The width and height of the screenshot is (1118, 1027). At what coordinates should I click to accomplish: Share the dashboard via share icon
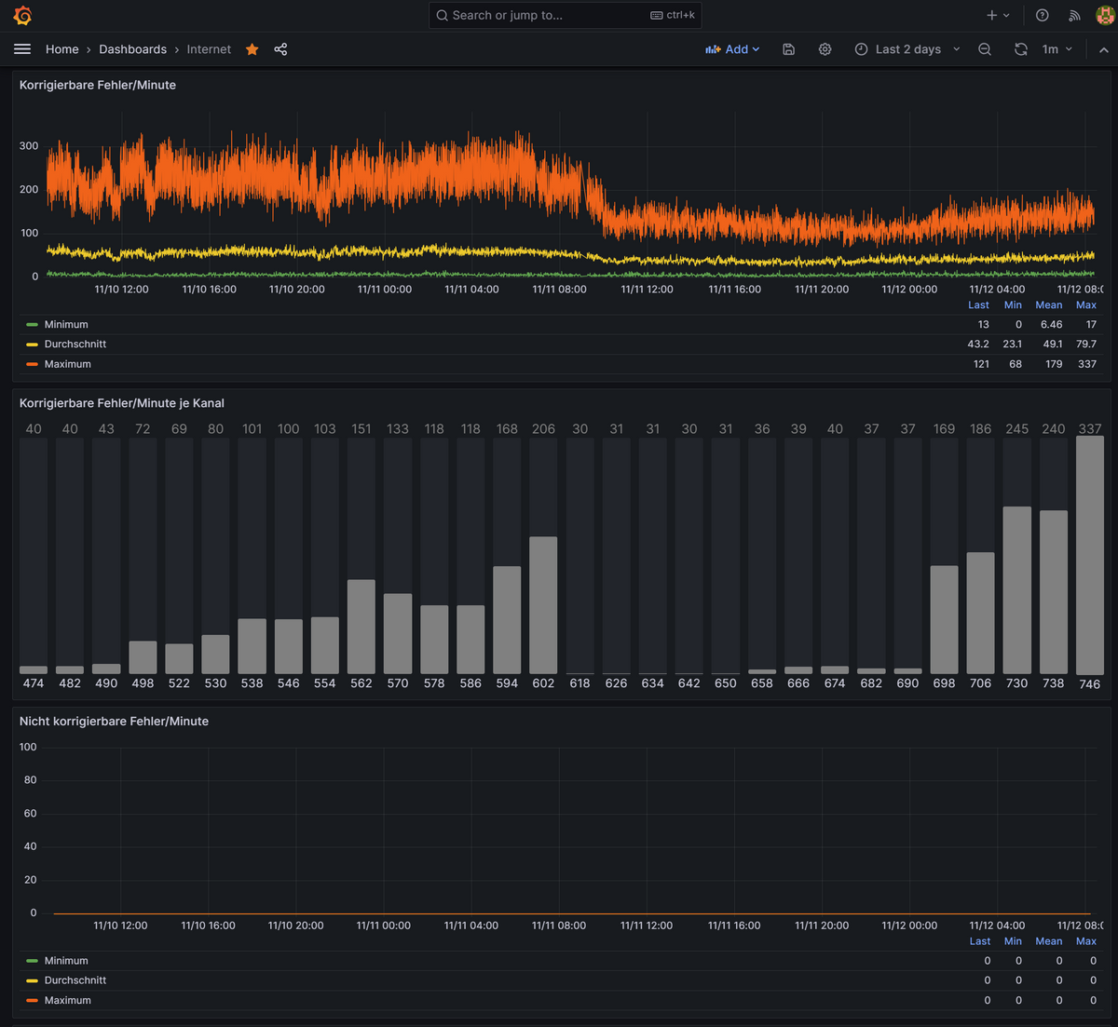280,49
